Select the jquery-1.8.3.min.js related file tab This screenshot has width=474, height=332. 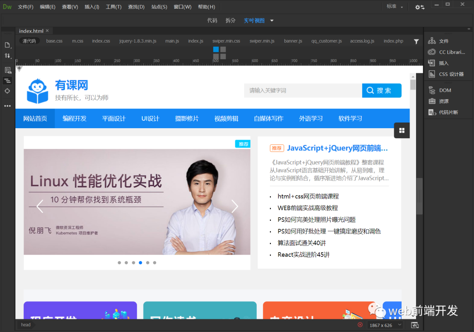coord(139,41)
